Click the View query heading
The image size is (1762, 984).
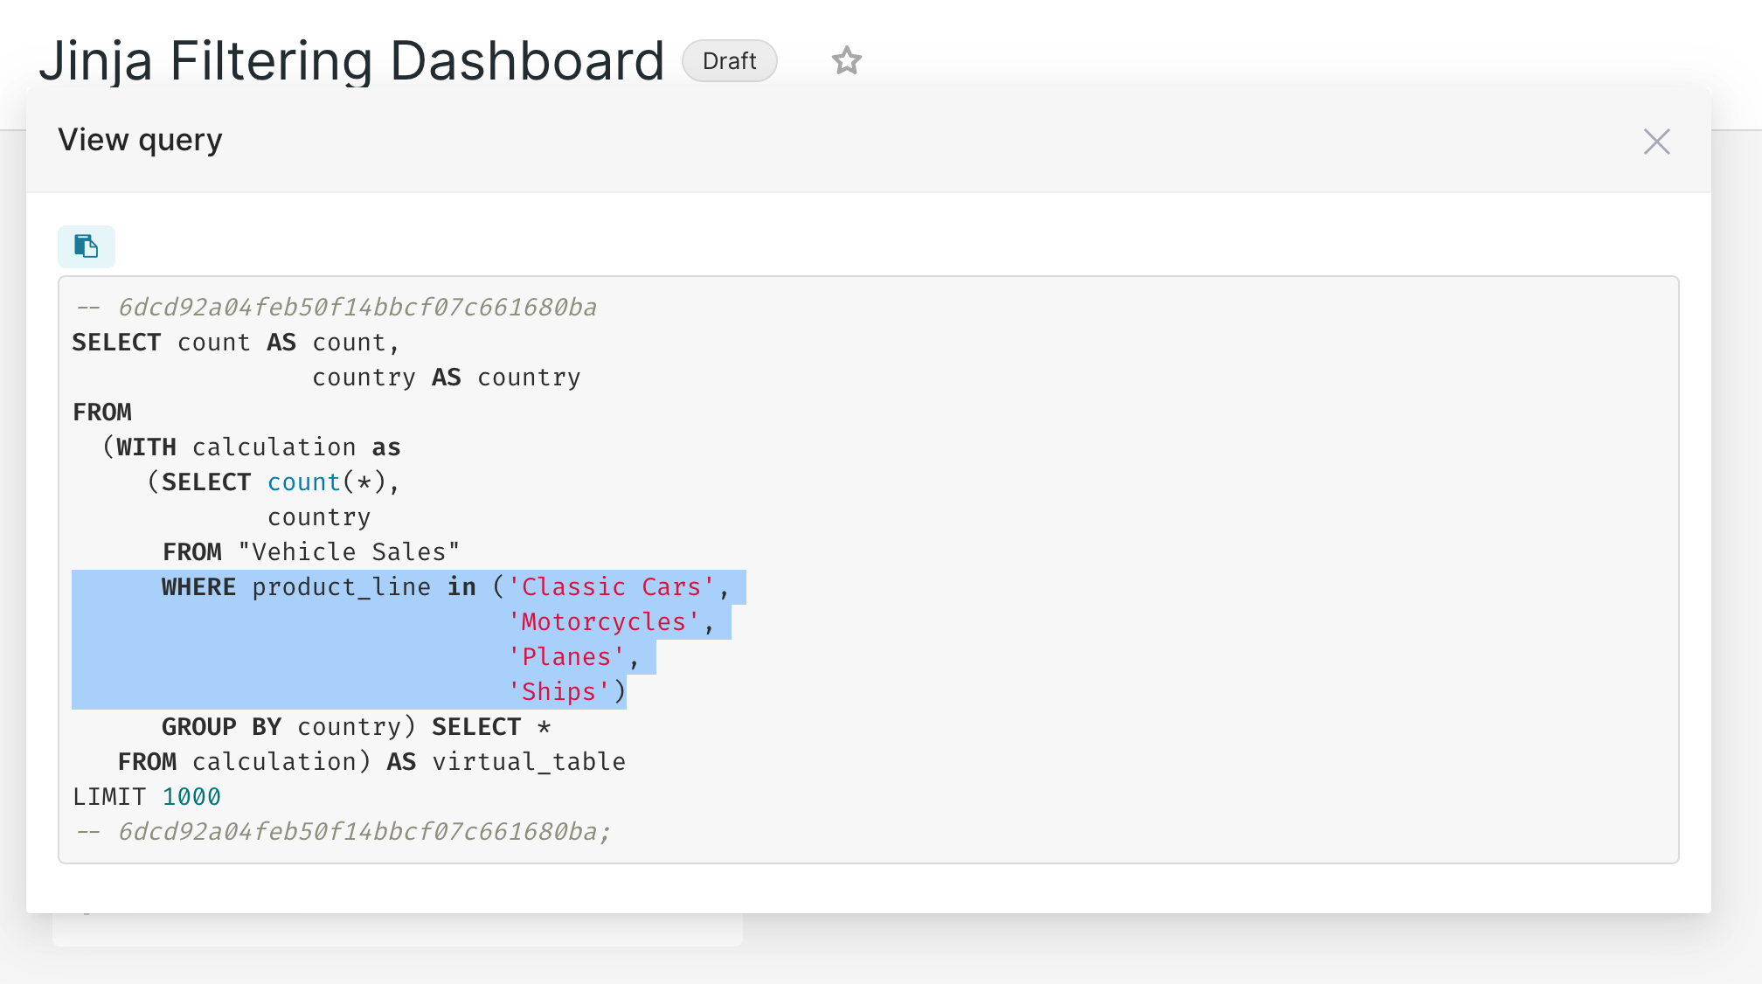click(140, 139)
